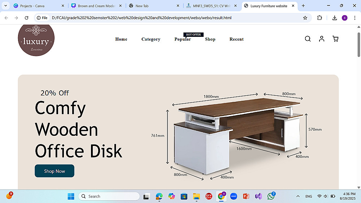This screenshot has height=203, width=361.
Task: Open the Extensions puzzle icon
Action: click(x=319, y=18)
